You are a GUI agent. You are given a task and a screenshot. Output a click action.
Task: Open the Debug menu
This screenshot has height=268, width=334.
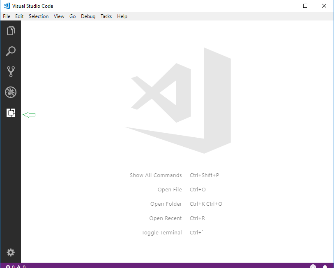88,16
